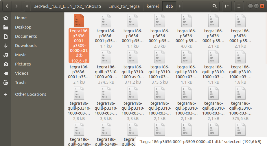Click the Pictures camera icon
267x146 pixels.
6,64
